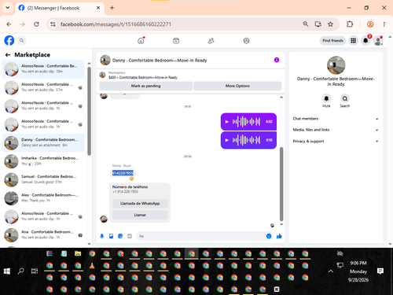The image size is (393, 295).
Task: Open Windows taskbar search
Action: pyautogui.click(x=20, y=271)
